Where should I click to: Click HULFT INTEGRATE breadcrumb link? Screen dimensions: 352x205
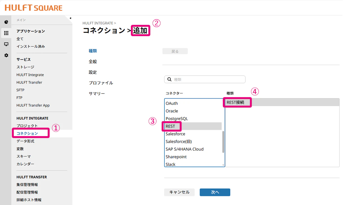[98, 23]
